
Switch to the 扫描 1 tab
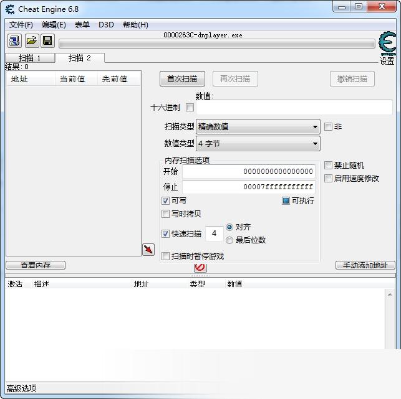tap(30, 58)
